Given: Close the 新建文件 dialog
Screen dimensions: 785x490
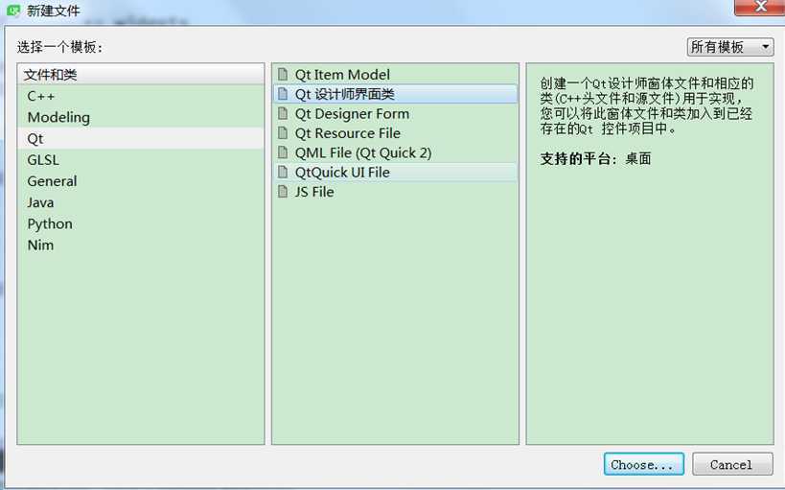Looking at the screenshot, I should pos(760,7).
